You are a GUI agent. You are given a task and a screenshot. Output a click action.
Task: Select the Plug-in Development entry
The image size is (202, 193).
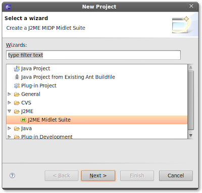(x=47, y=137)
